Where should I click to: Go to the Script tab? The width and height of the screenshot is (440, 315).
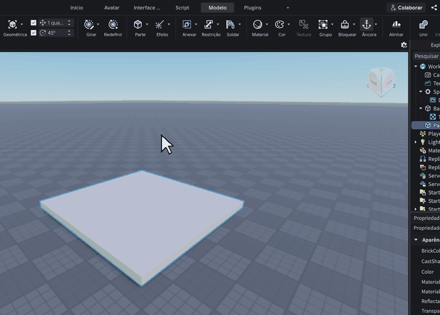(x=182, y=8)
